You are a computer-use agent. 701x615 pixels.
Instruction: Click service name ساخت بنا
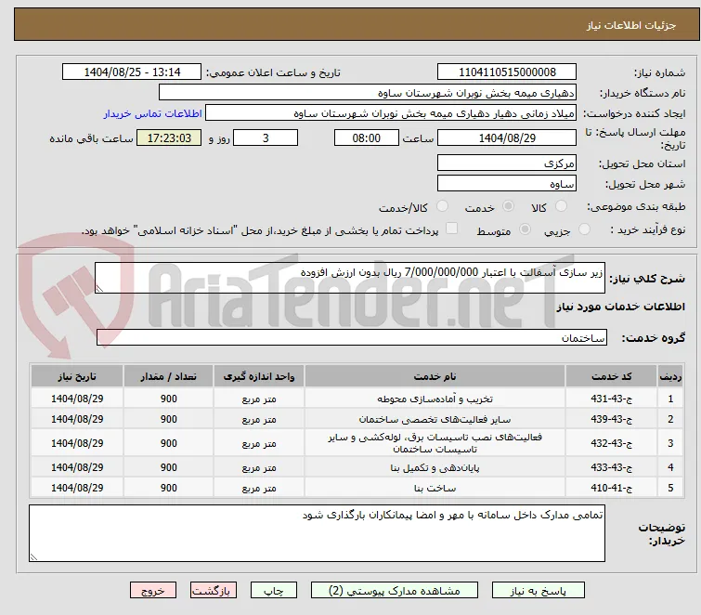pos(435,488)
